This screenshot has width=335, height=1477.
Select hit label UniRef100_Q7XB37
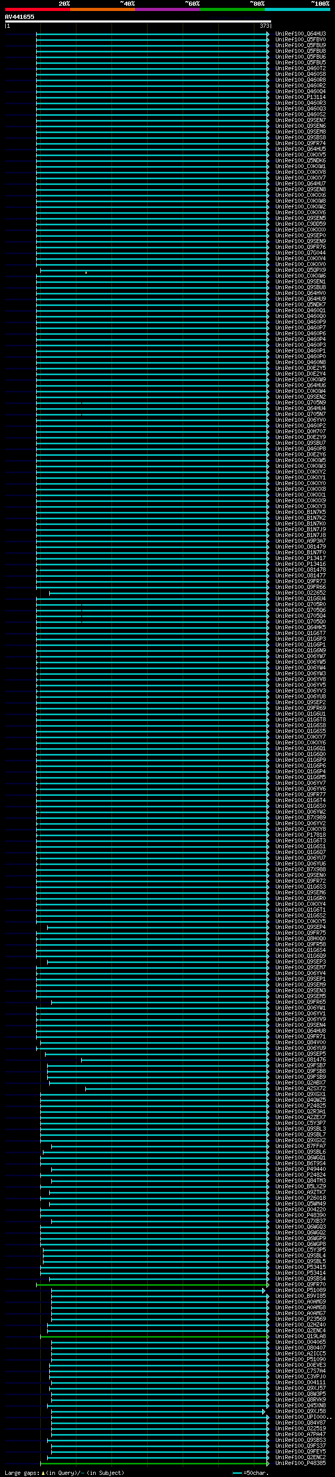point(300,1221)
